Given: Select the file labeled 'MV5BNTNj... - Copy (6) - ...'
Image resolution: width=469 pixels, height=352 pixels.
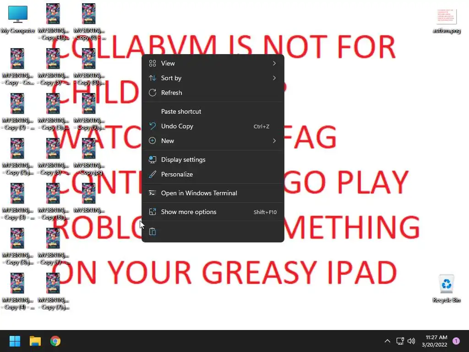Looking at the screenshot, I should pos(53,157).
